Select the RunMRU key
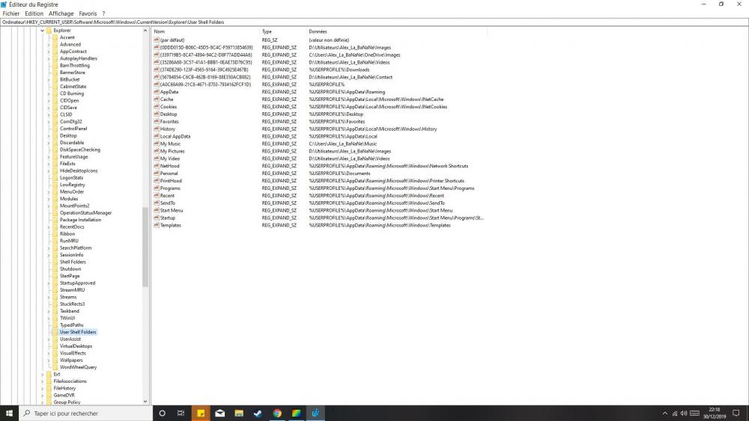This screenshot has width=749, height=421. (x=69, y=241)
